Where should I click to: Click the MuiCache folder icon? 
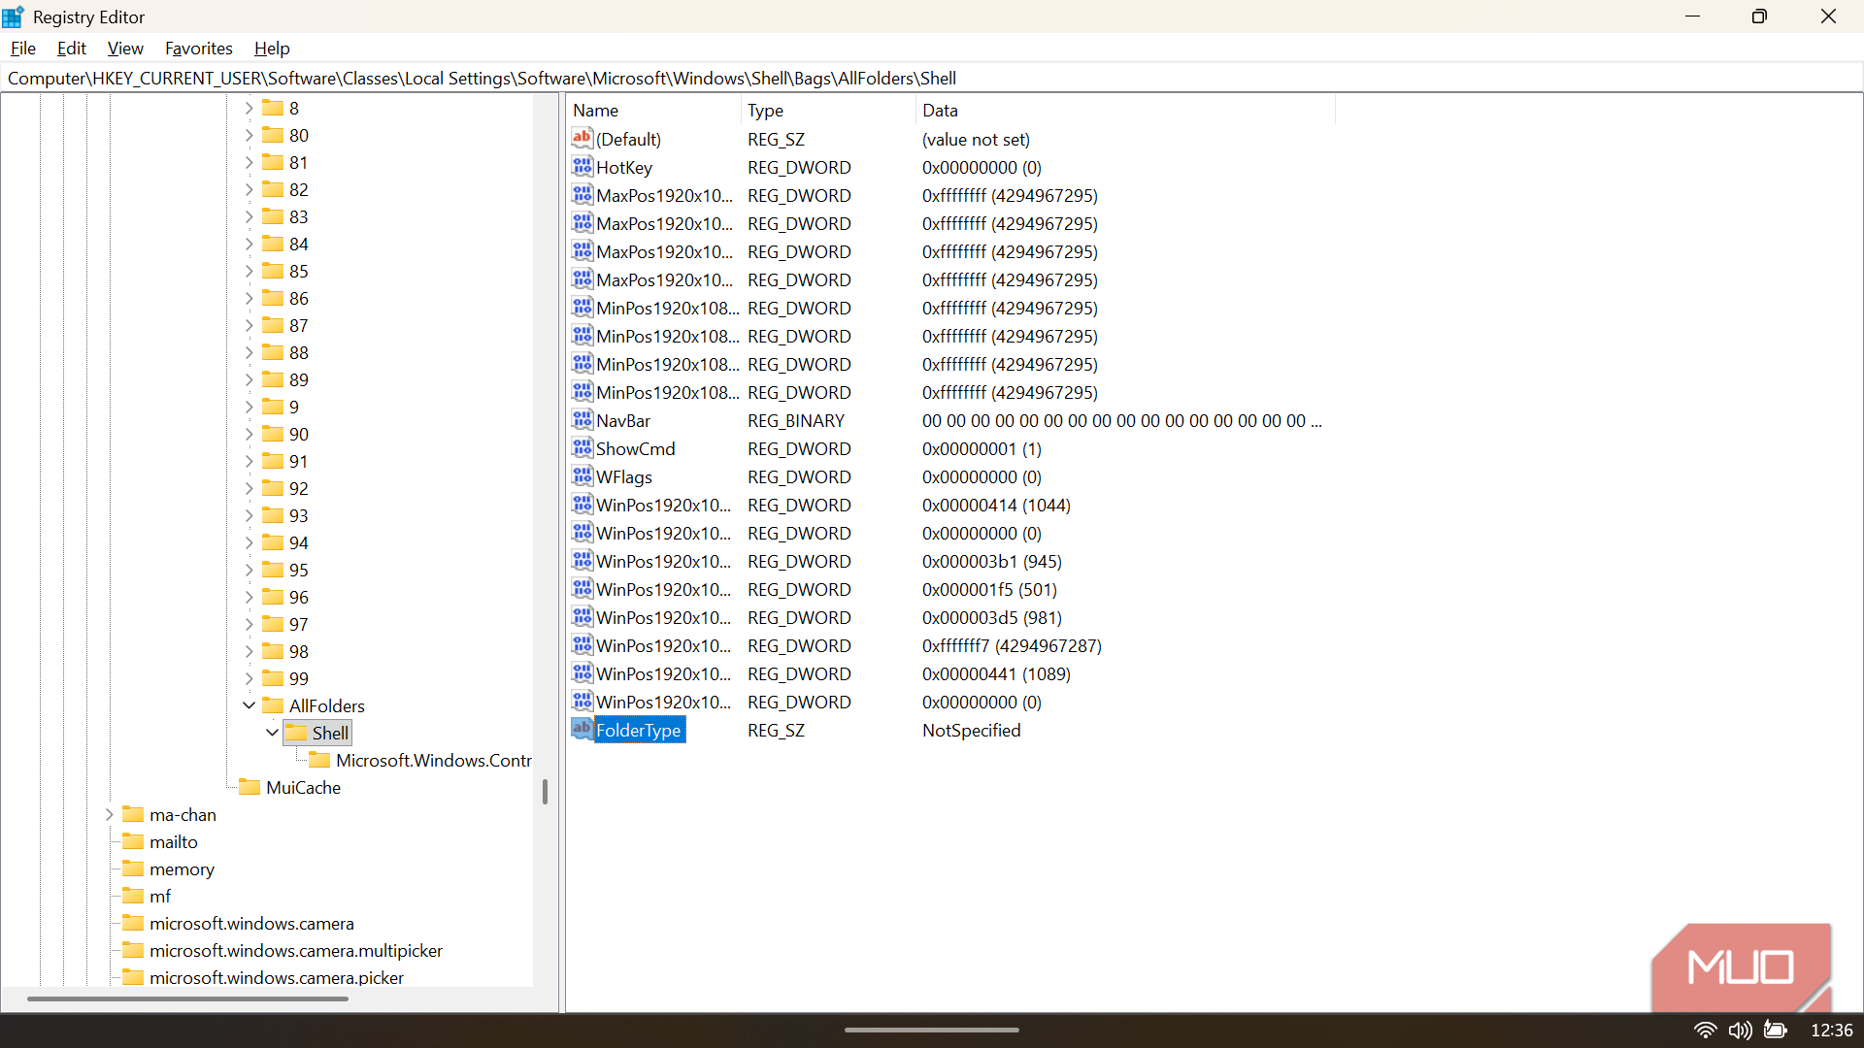pyautogui.click(x=250, y=787)
